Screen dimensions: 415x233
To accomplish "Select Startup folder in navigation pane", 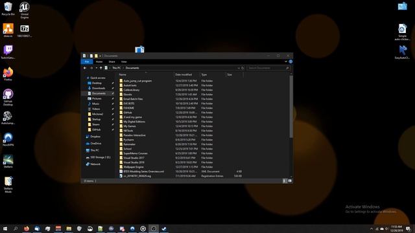I will 96,119.
